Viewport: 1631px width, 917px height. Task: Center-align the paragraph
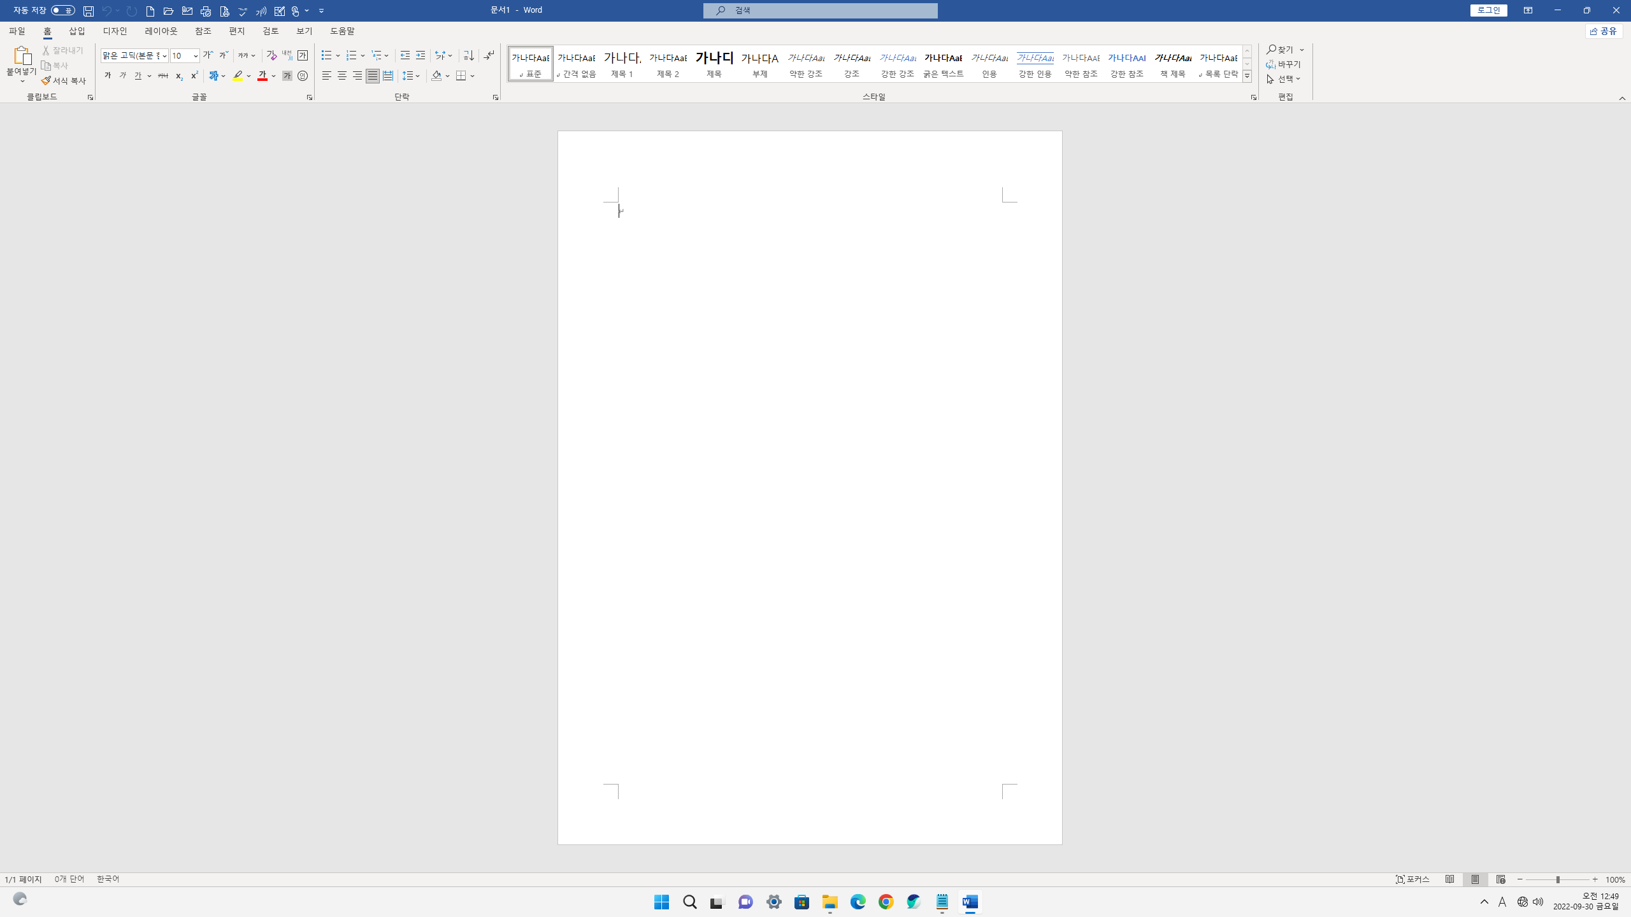[342, 76]
